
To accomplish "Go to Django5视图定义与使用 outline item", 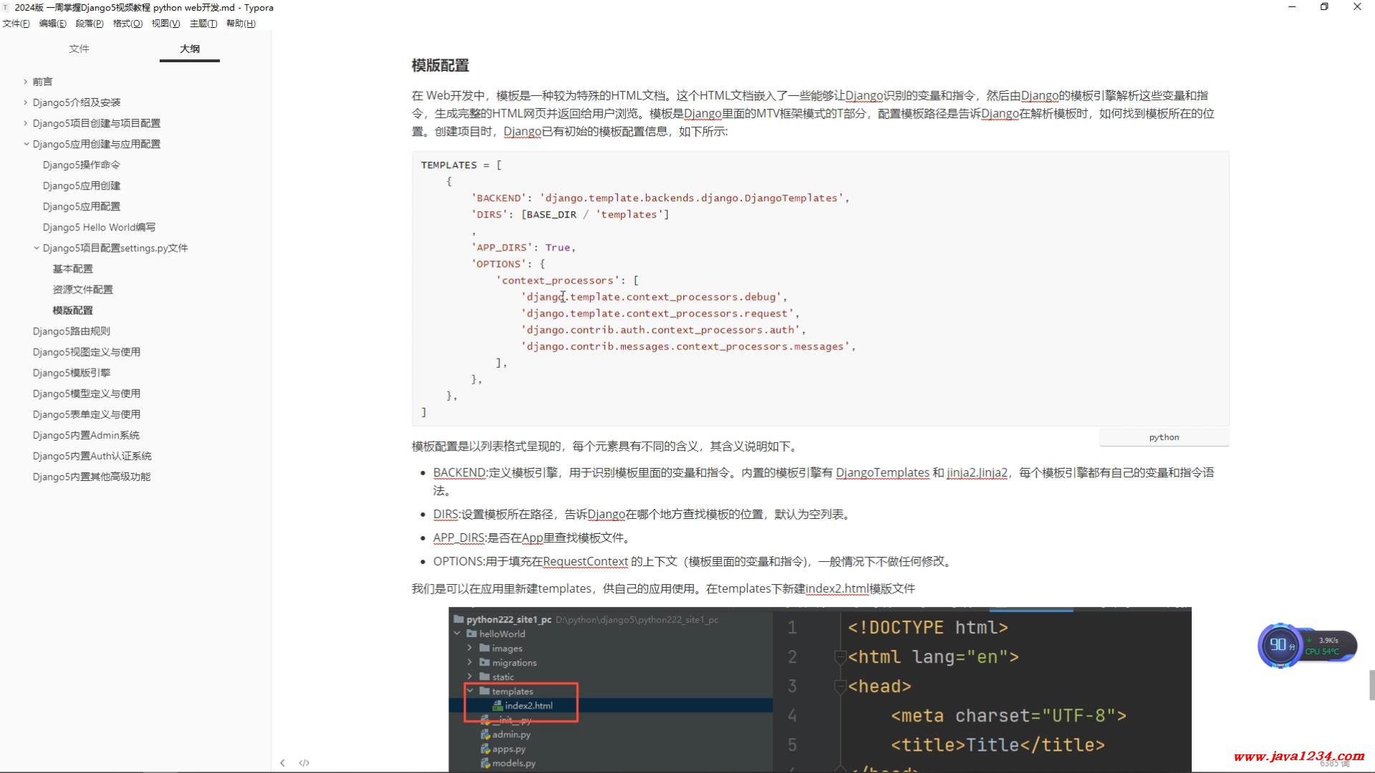I will tap(87, 351).
